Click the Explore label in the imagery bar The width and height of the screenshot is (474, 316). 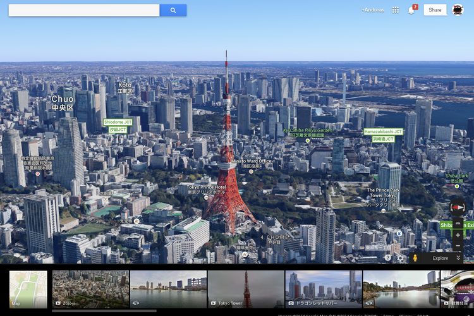[440, 258]
